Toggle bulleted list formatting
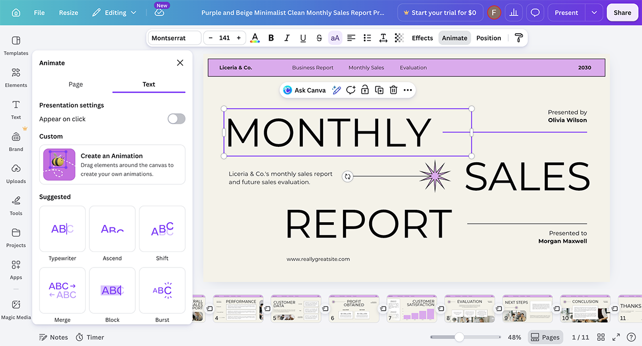The image size is (642, 346). [367, 38]
